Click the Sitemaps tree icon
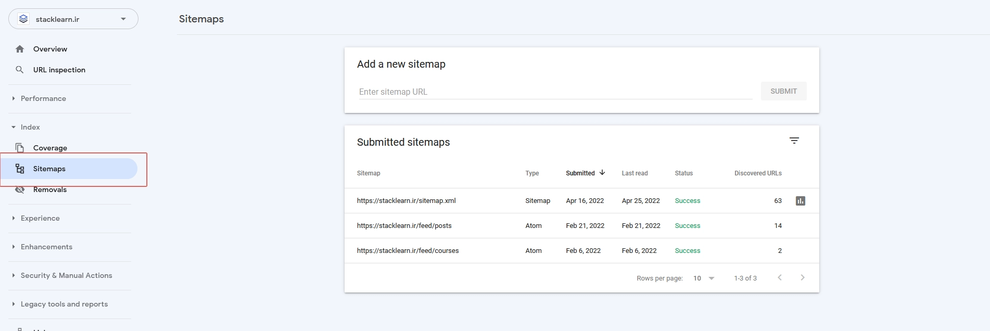990x331 pixels. pos(20,169)
